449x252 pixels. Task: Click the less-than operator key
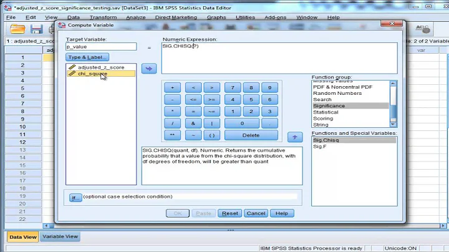[193, 87]
